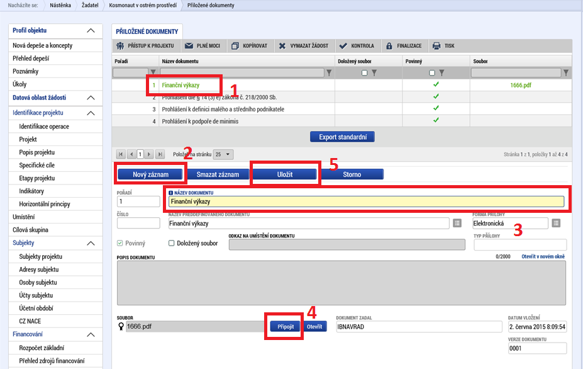
Task: Open filter icon for Doložený soubor column
Action: point(374,72)
